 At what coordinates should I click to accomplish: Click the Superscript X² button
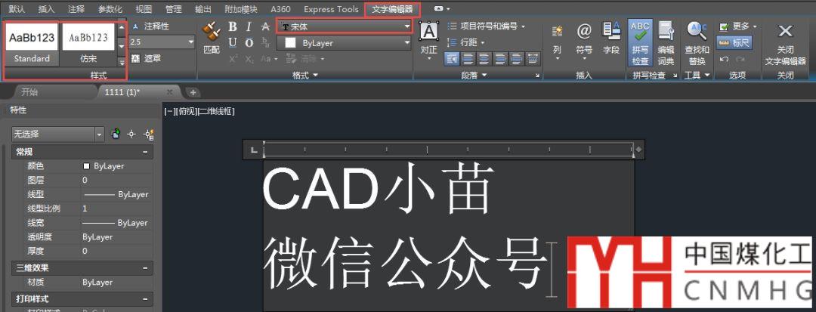233,59
